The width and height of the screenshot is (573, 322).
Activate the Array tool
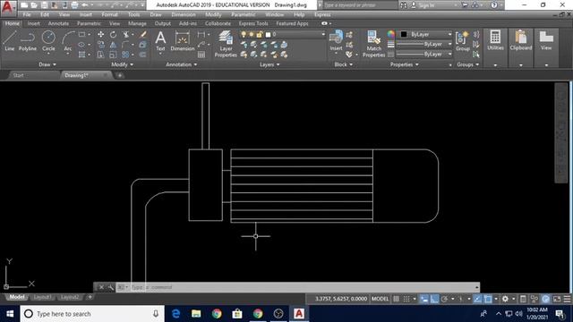[126, 55]
